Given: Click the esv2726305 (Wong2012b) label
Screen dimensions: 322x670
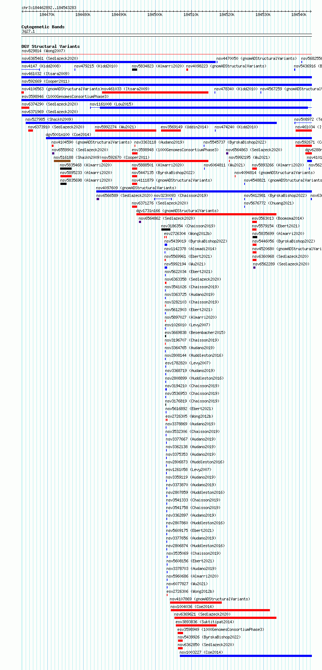Looking at the screenshot, I should (189, 416).
